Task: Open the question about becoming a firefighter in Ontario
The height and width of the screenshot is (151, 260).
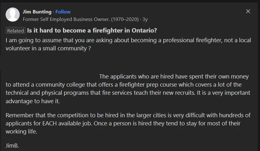Action: [92, 30]
